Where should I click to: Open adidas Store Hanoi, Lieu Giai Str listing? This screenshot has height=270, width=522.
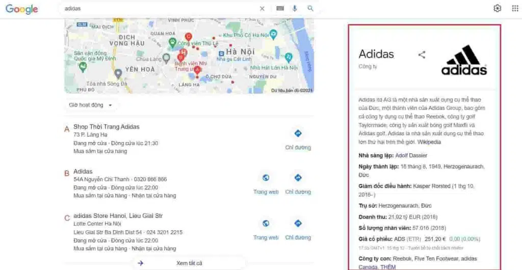pos(118,216)
